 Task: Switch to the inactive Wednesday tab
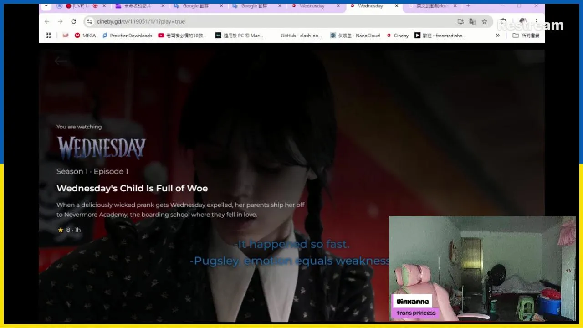312,6
